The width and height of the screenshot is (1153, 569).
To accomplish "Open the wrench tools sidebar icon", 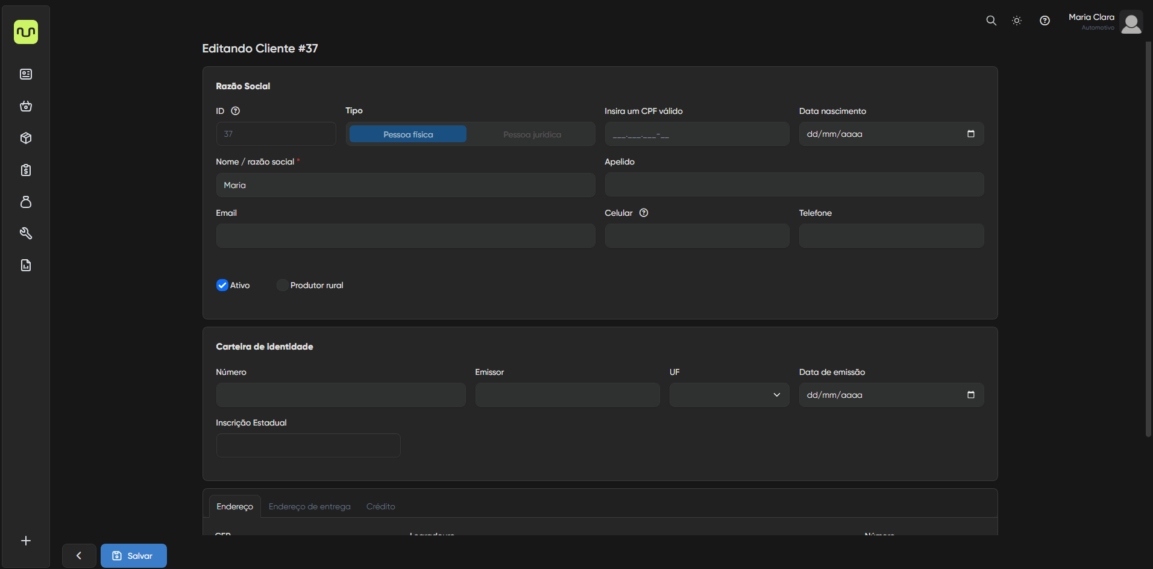I will pos(26,233).
